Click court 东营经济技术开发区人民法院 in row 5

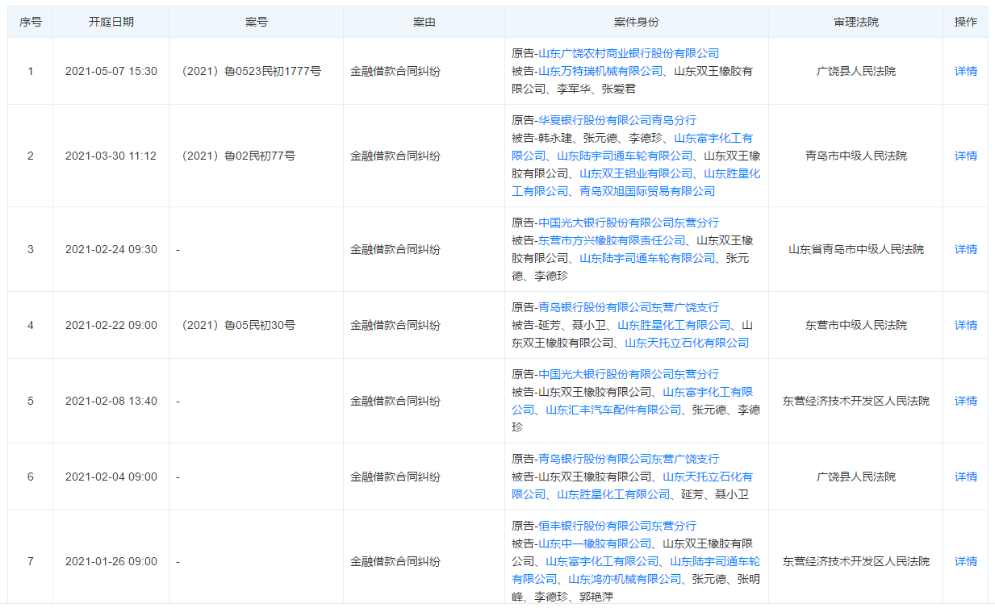point(856,401)
